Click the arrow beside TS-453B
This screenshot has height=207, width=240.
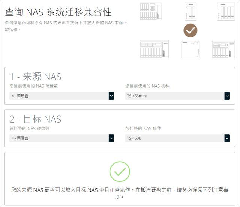[227, 138]
